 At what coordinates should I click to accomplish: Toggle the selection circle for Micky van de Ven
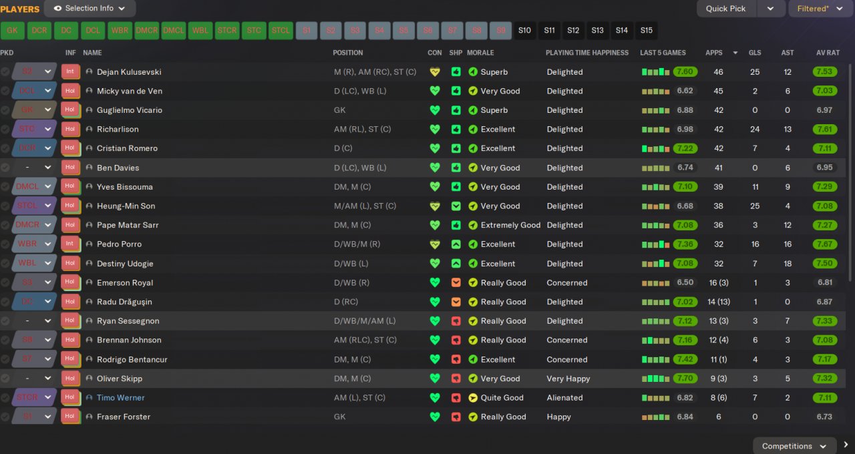tap(5, 91)
